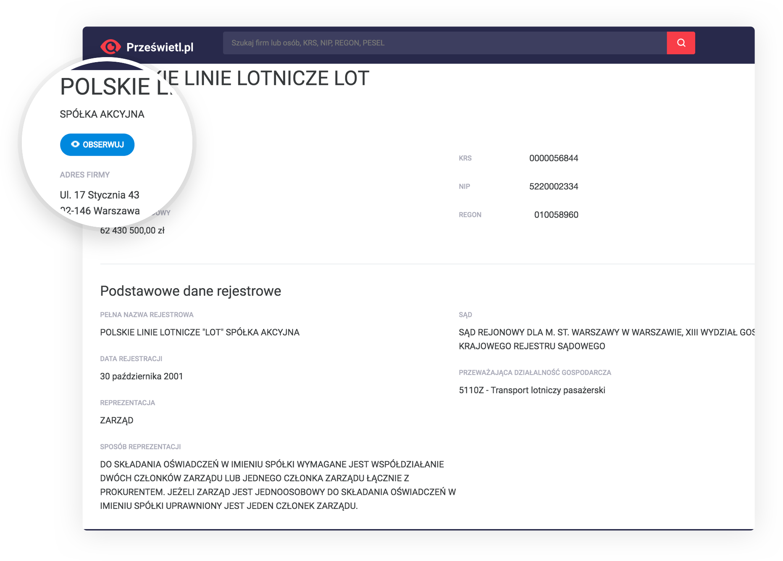Viewport: 783px width, 561px height.
Task: Click registration date 30 października 2001
Action: [x=142, y=377]
